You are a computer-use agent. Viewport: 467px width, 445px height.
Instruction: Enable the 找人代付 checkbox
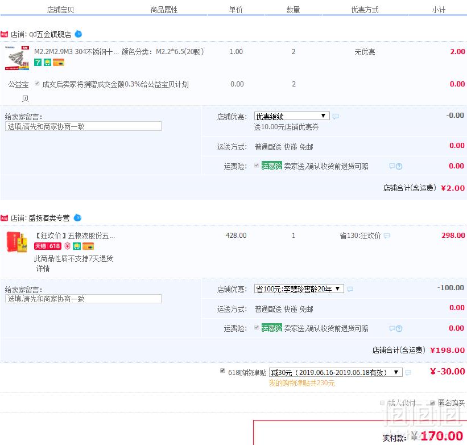pyautogui.click(x=382, y=403)
